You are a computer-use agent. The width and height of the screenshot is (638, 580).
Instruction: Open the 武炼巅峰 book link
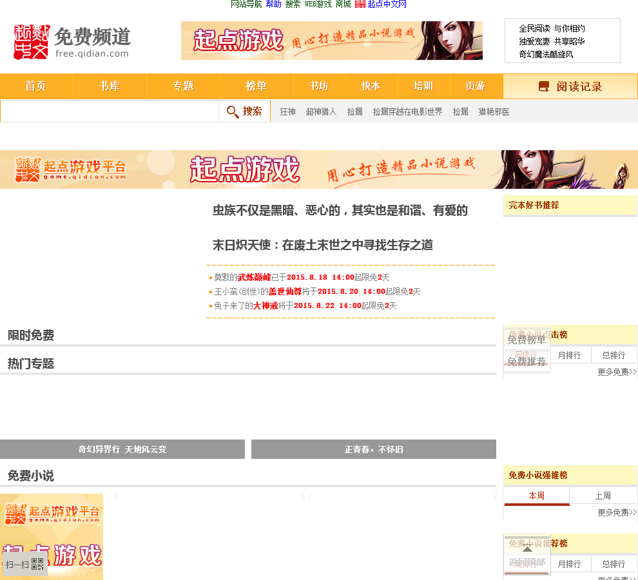[x=255, y=277]
